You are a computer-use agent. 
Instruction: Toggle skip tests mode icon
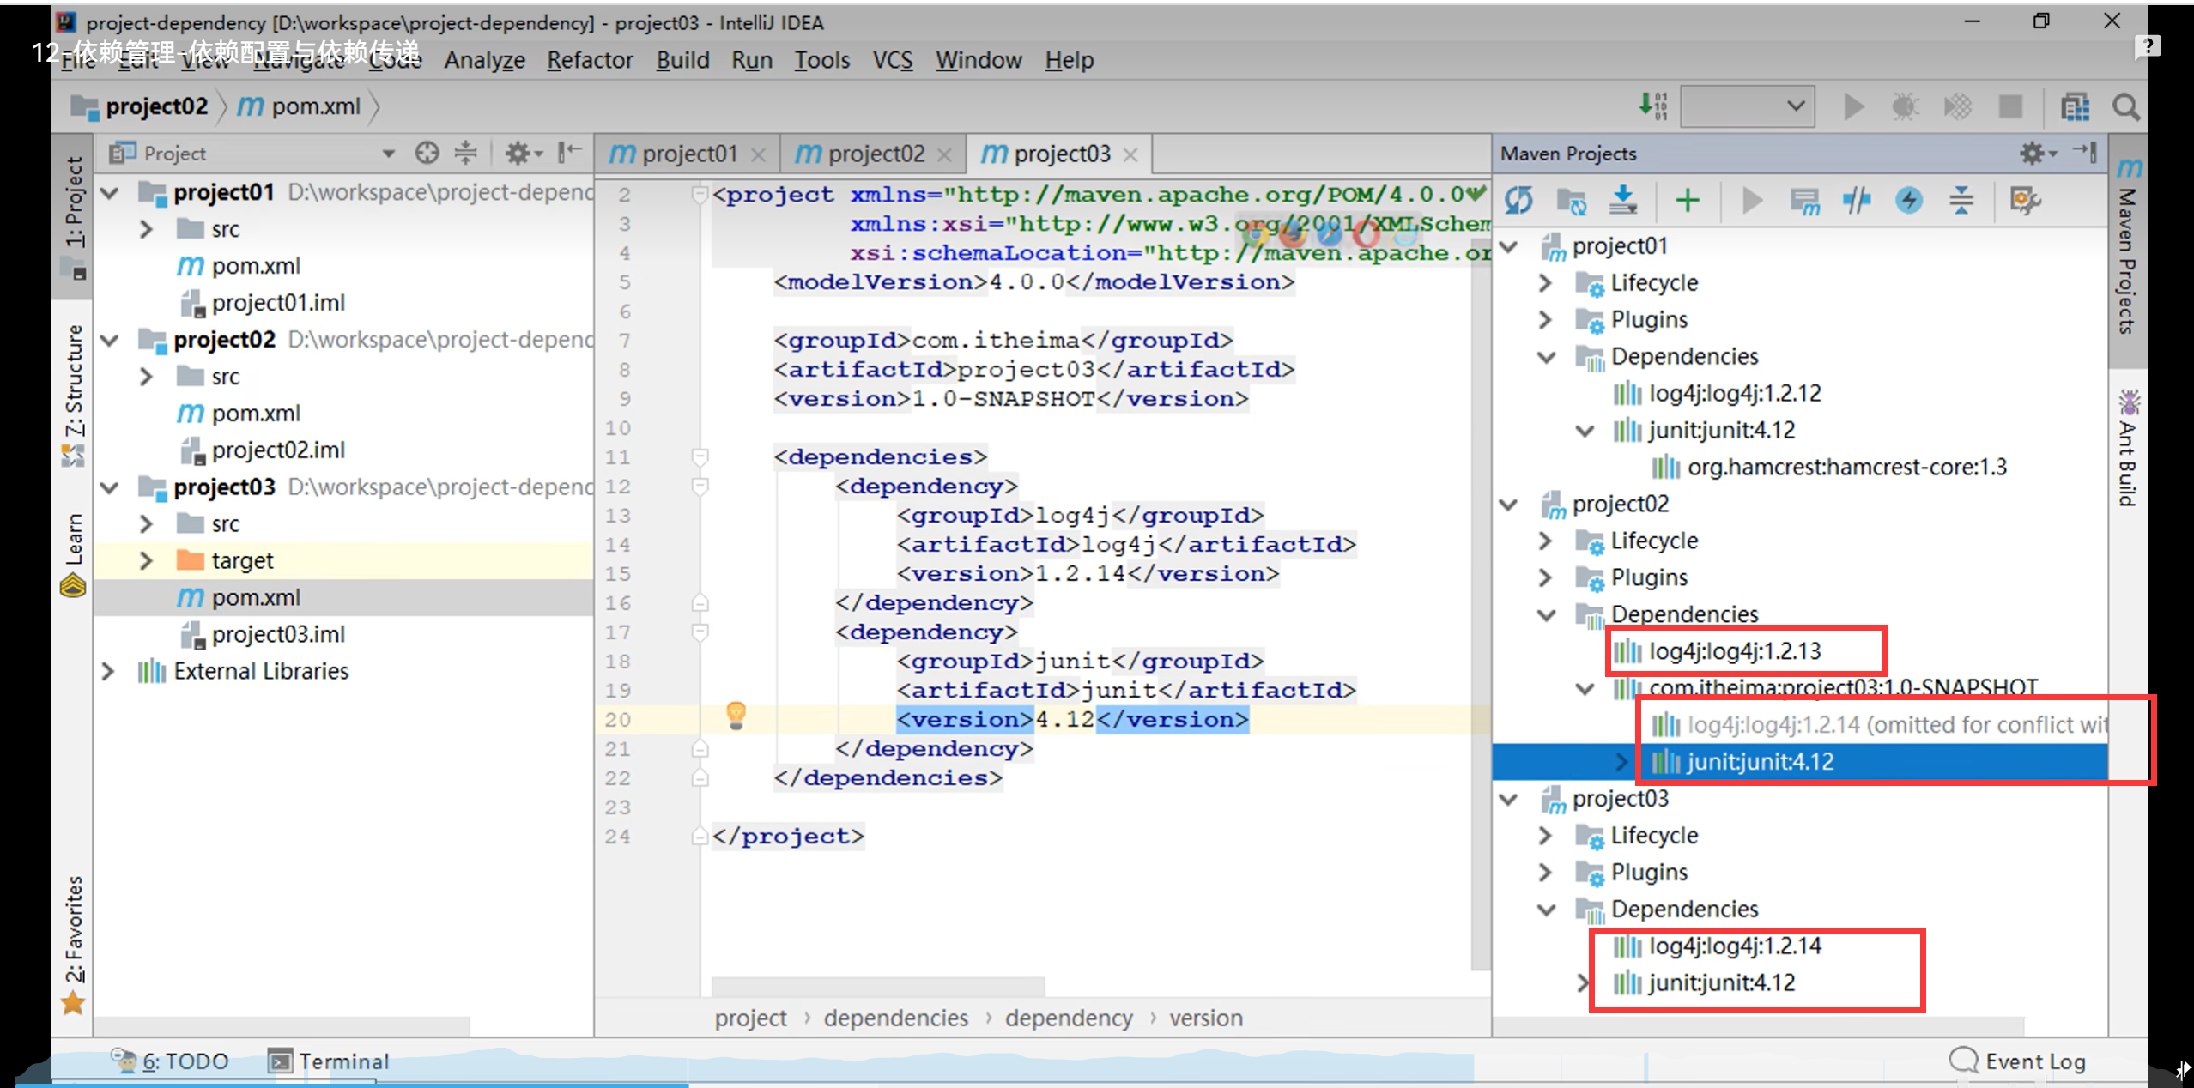tap(1909, 201)
